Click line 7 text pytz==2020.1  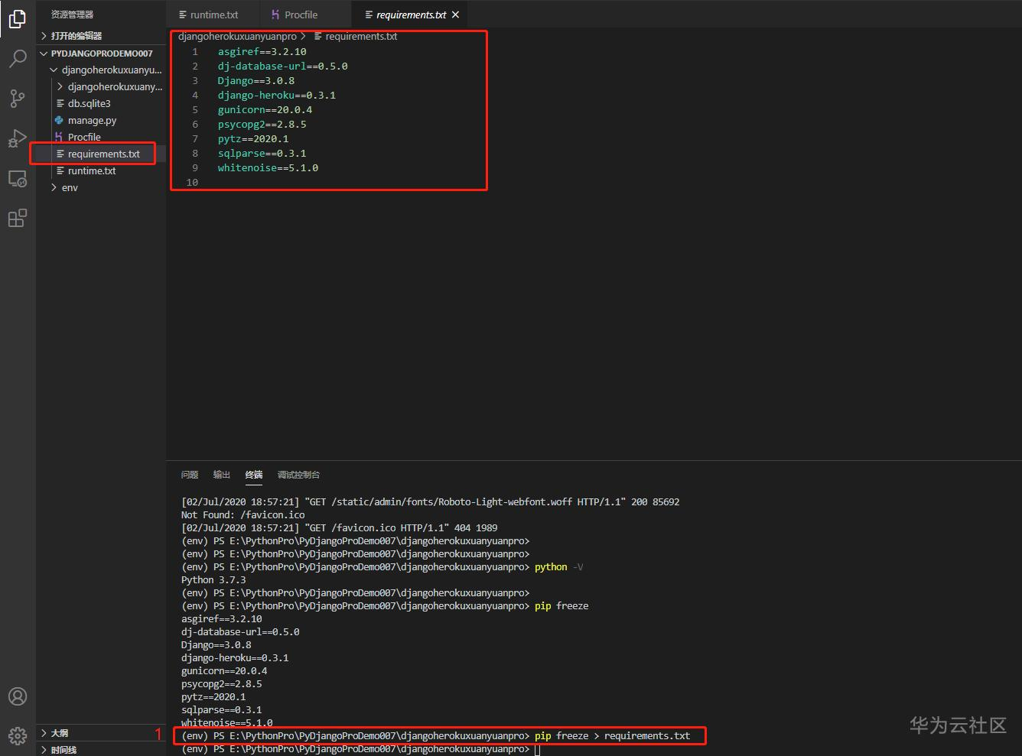tap(252, 138)
